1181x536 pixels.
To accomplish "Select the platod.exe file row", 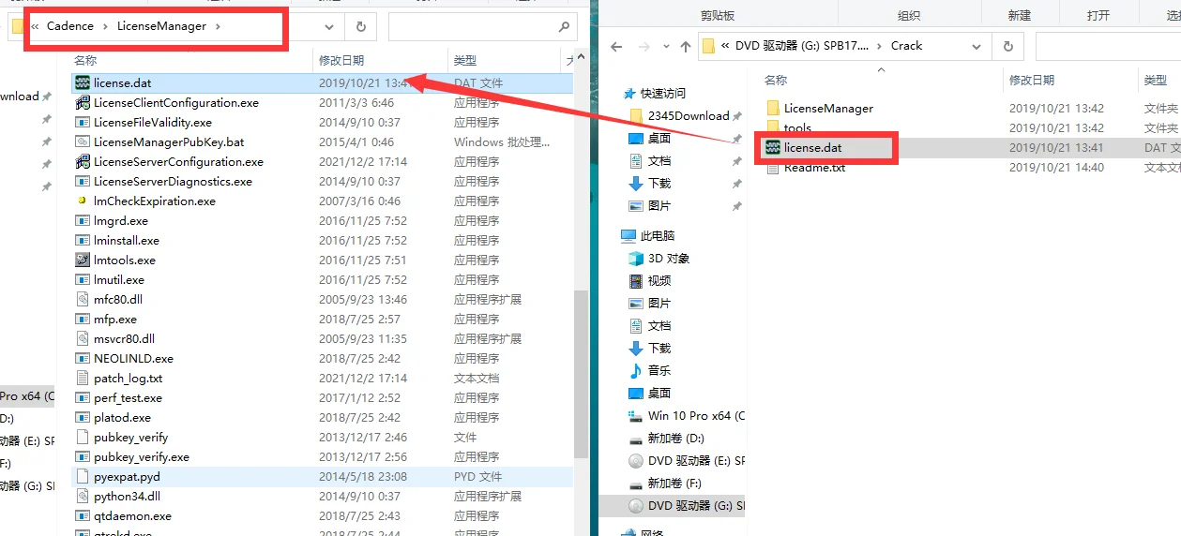I will 322,418.
